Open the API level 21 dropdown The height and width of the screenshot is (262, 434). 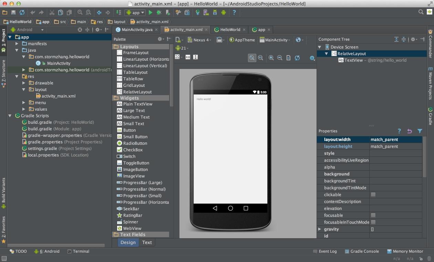pos(183,48)
